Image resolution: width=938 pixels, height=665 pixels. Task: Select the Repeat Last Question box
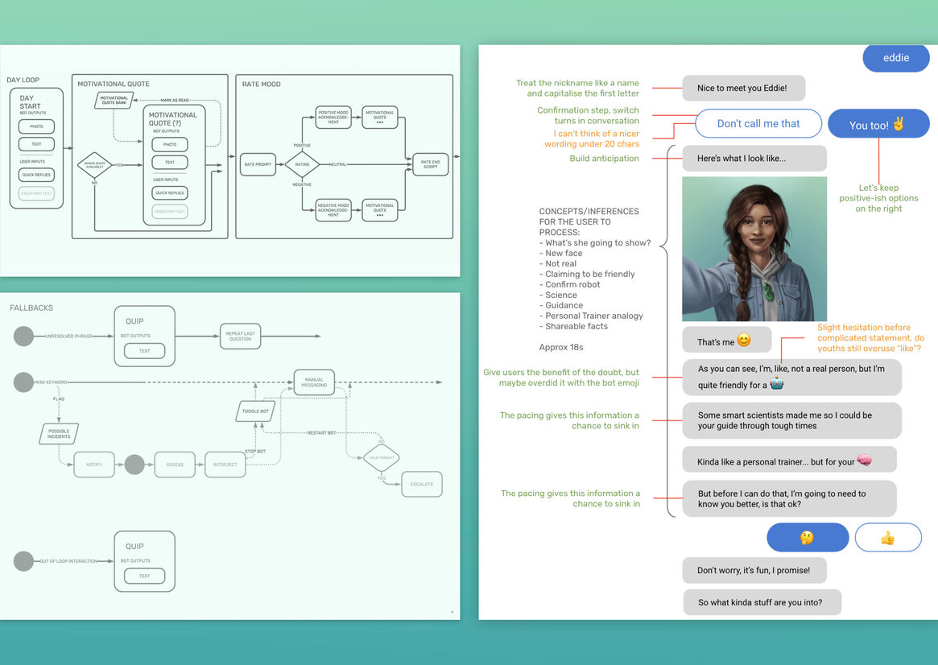(241, 336)
